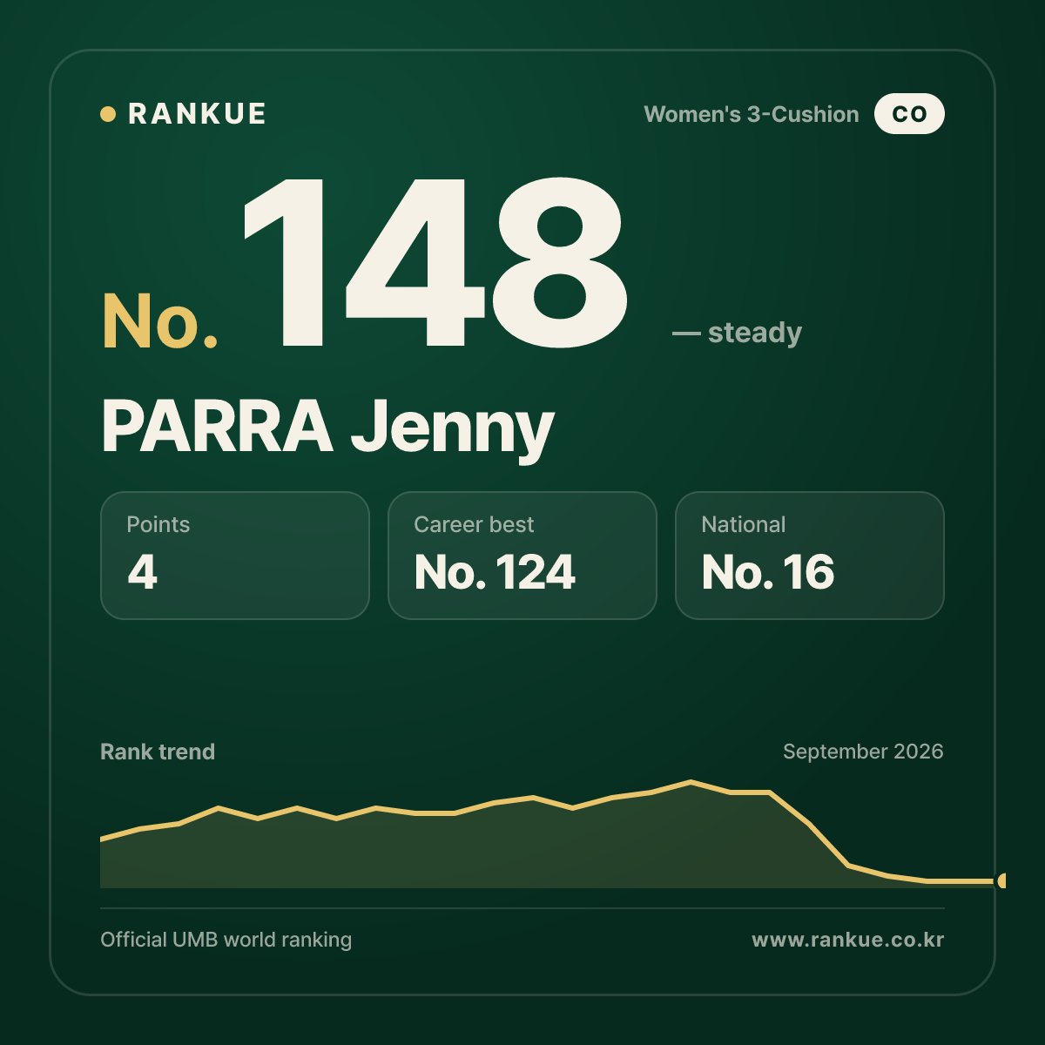Viewport: 1045px width, 1045px height.
Task: Open the Career best No. 124 card
Action: tap(522, 556)
